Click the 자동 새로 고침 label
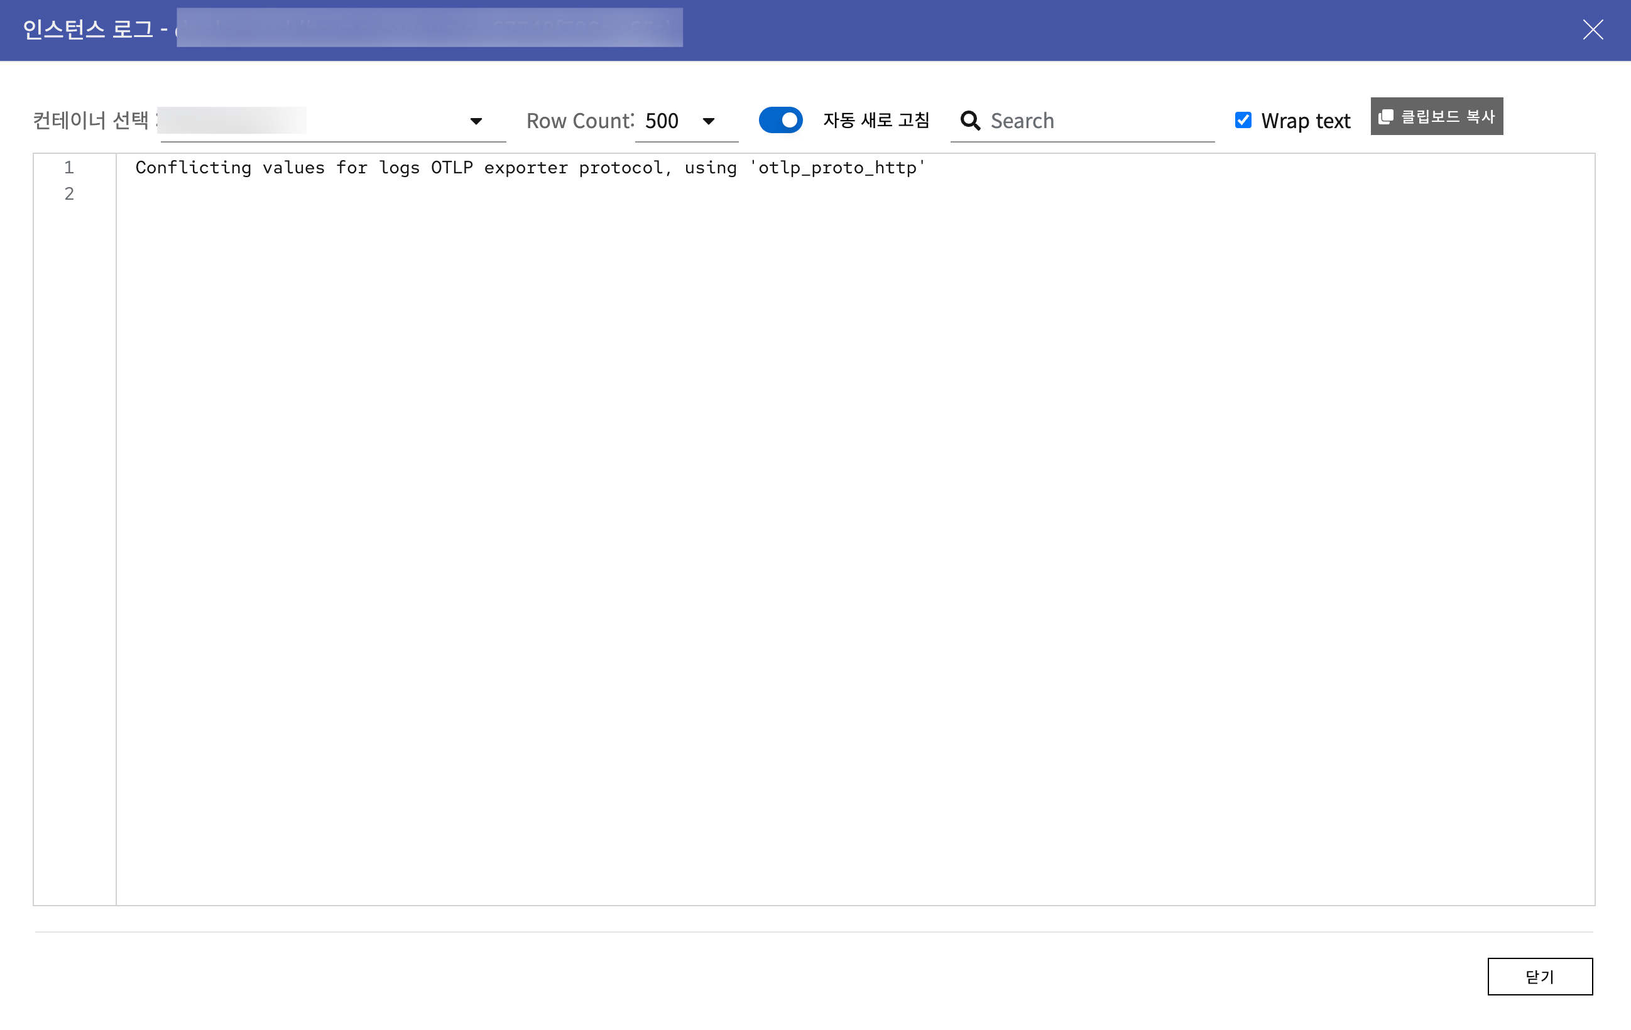Screen dimensions: 1631x1030 [876, 121]
